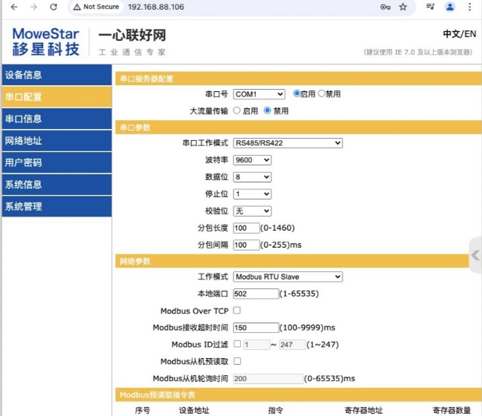
Task: Click the Modbus ID filter end field 247
Action: tap(292, 345)
